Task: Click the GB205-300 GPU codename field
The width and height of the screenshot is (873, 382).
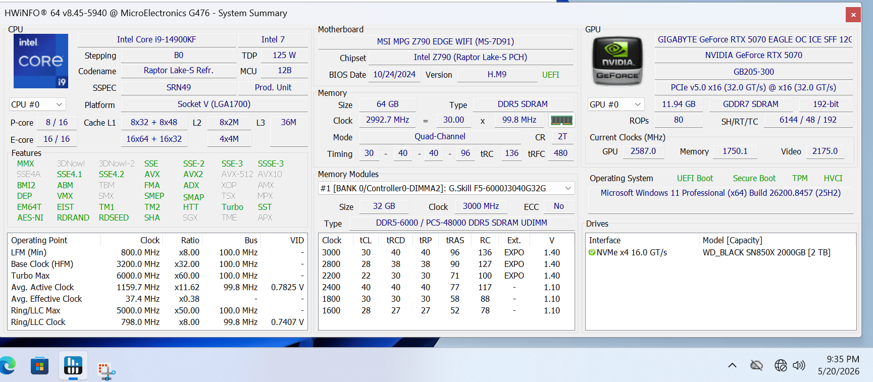Action: 754,72
